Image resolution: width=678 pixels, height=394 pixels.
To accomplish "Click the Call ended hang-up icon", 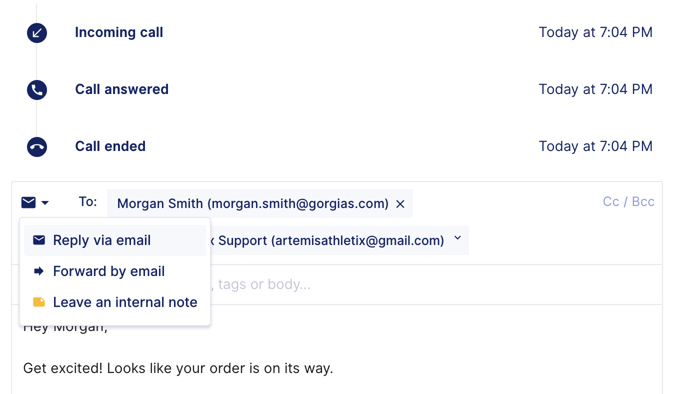I will click(x=37, y=147).
